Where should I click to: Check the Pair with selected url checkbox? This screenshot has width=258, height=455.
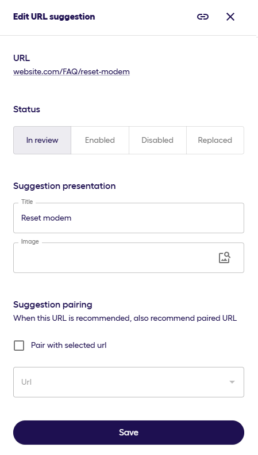(x=19, y=346)
